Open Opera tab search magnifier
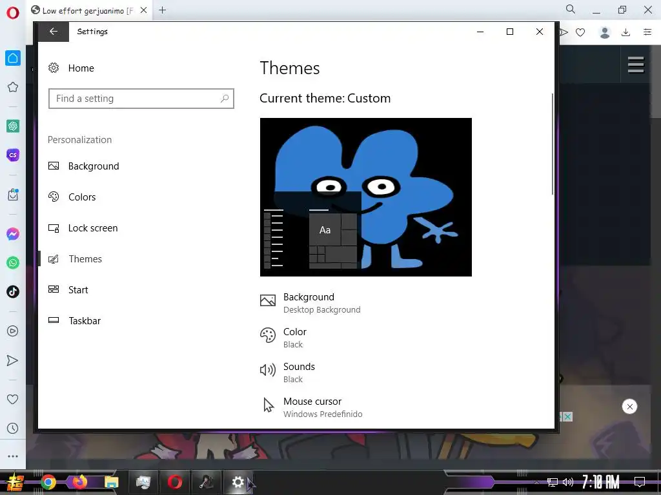Image resolution: width=661 pixels, height=495 pixels. 571,9
